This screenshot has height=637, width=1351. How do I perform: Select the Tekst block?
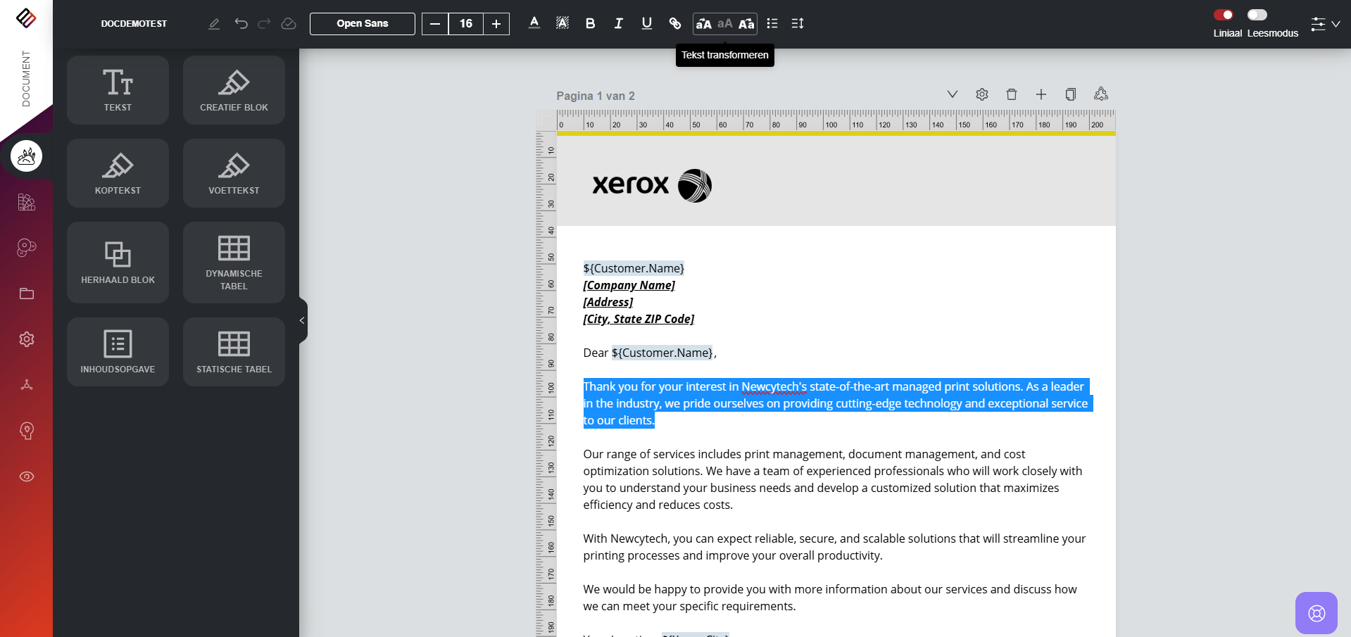(x=118, y=90)
